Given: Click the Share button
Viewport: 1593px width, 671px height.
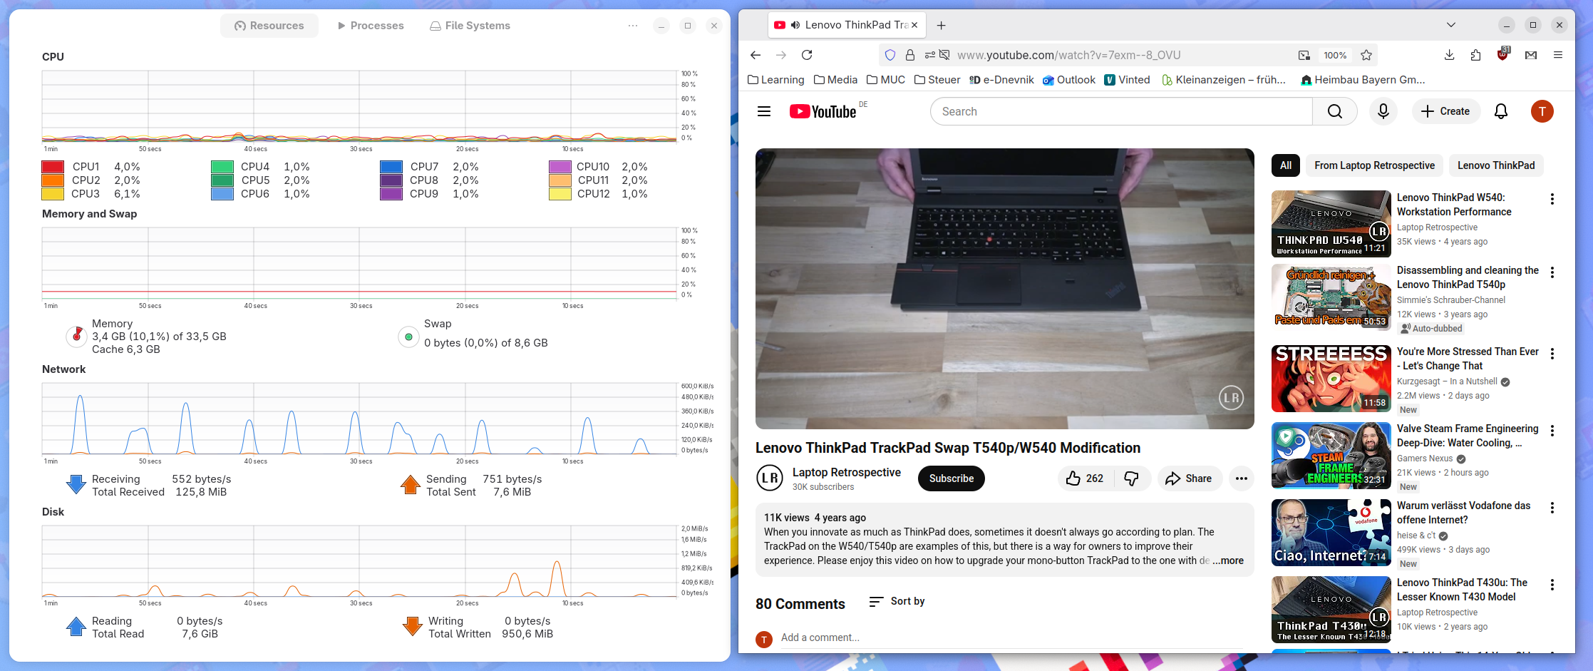Looking at the screenshot, I should click(x=1189, y=478).
